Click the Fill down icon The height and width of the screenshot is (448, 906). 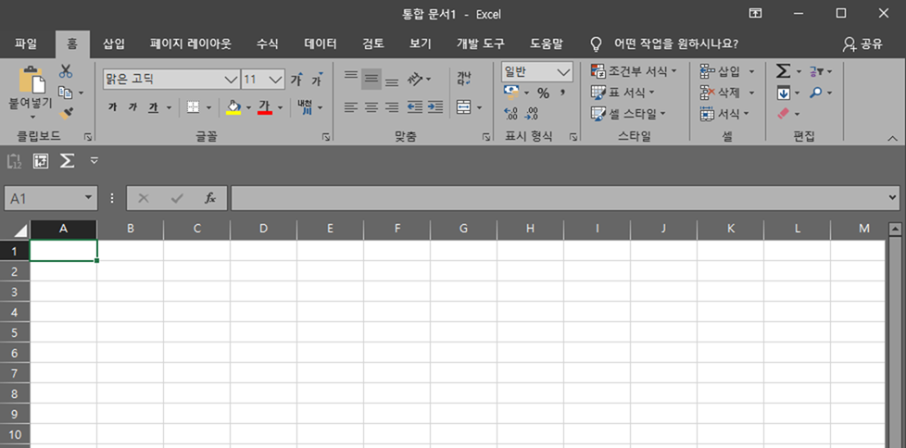click(783, 93)
